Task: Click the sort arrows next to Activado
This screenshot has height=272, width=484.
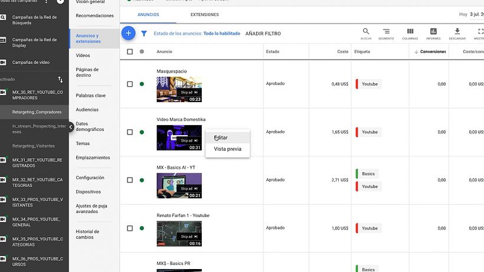Action: point(60,80)
